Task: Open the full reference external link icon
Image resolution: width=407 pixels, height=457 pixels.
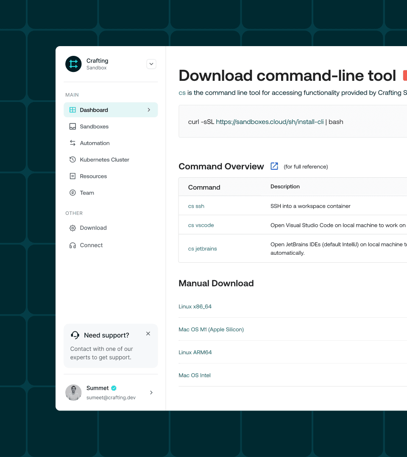Action: pos(274,166)
